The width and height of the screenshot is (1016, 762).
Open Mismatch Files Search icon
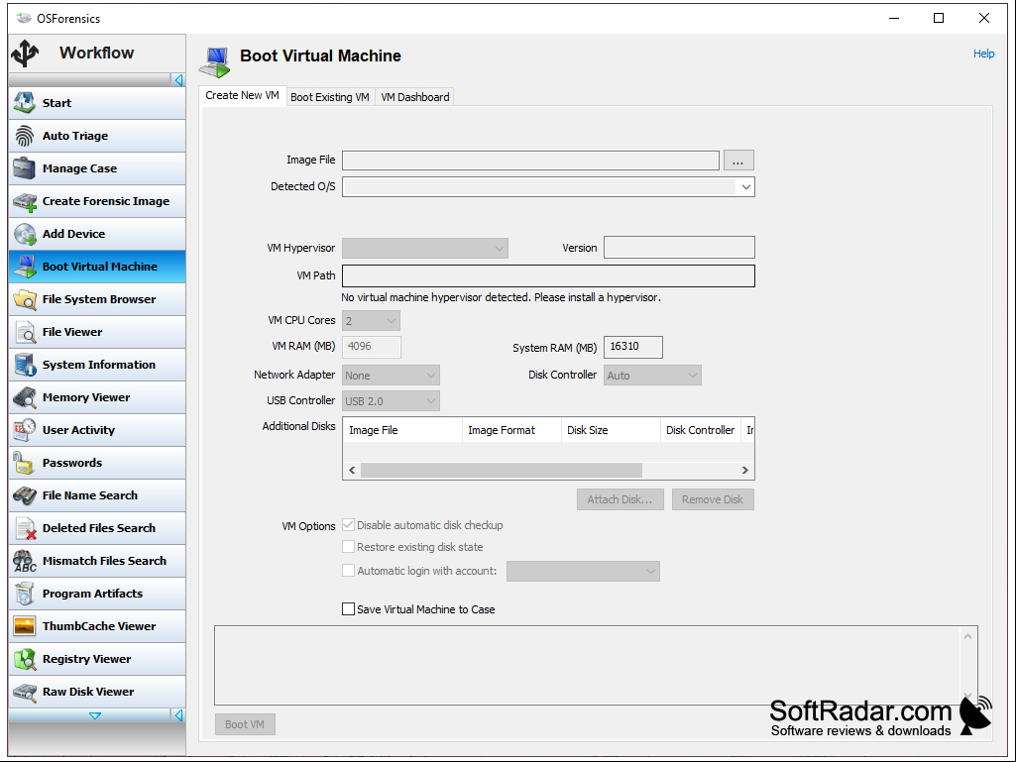[x=25, y=561]
